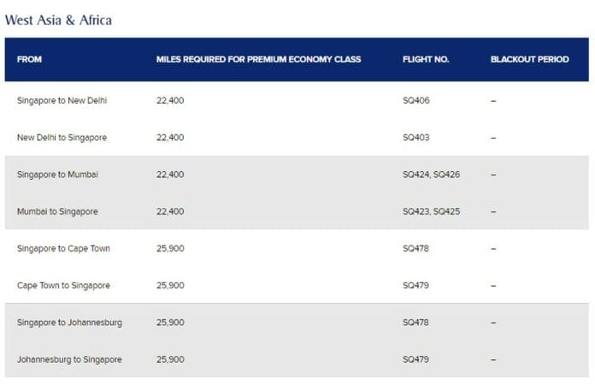Select the Cape Town to Singapore route

63,286
